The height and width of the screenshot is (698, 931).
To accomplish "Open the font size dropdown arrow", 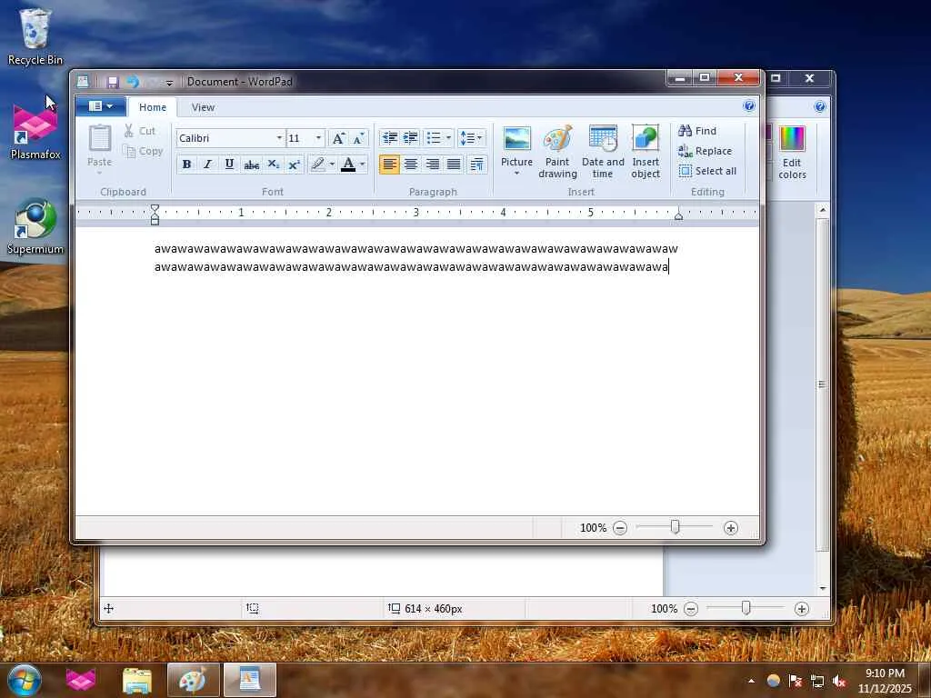I will 318,138.
